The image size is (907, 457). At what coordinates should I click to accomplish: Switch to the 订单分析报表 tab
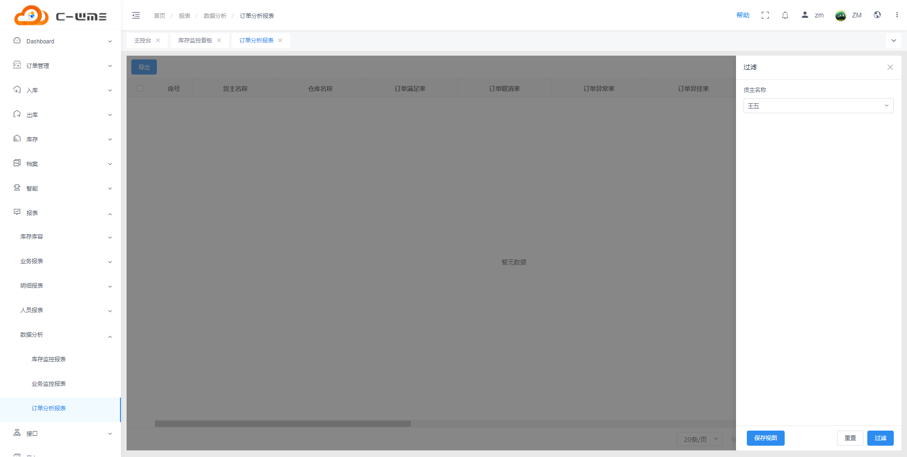pos(257,41)
